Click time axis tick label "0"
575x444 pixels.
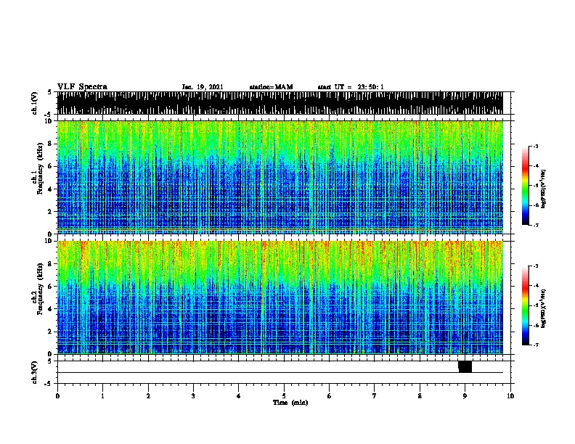(57, 395)
